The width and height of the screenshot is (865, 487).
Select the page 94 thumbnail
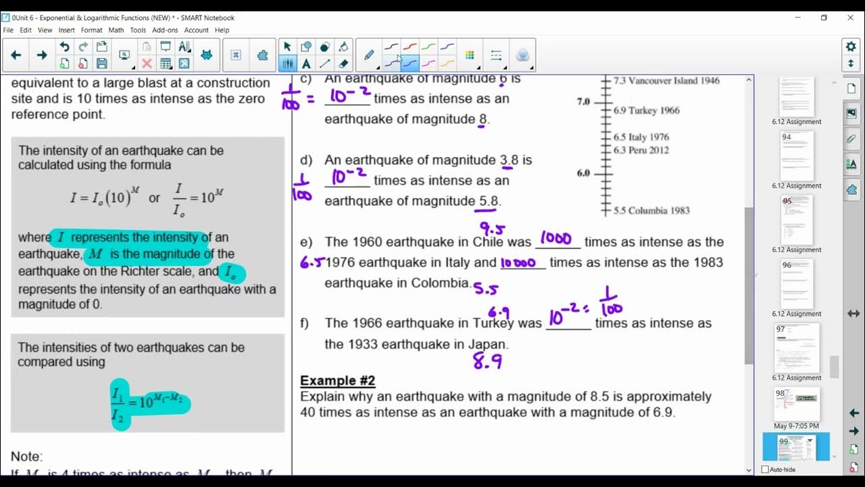pyautogui.click(x=797, y=156)
